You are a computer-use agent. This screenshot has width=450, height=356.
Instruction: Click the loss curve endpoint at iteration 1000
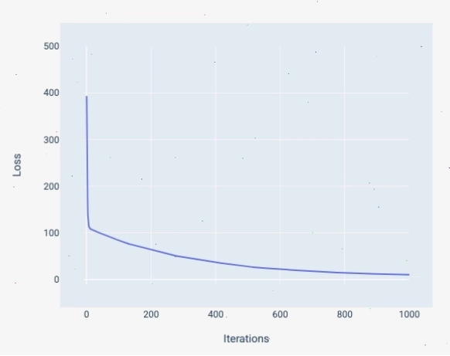click(409, 275)
